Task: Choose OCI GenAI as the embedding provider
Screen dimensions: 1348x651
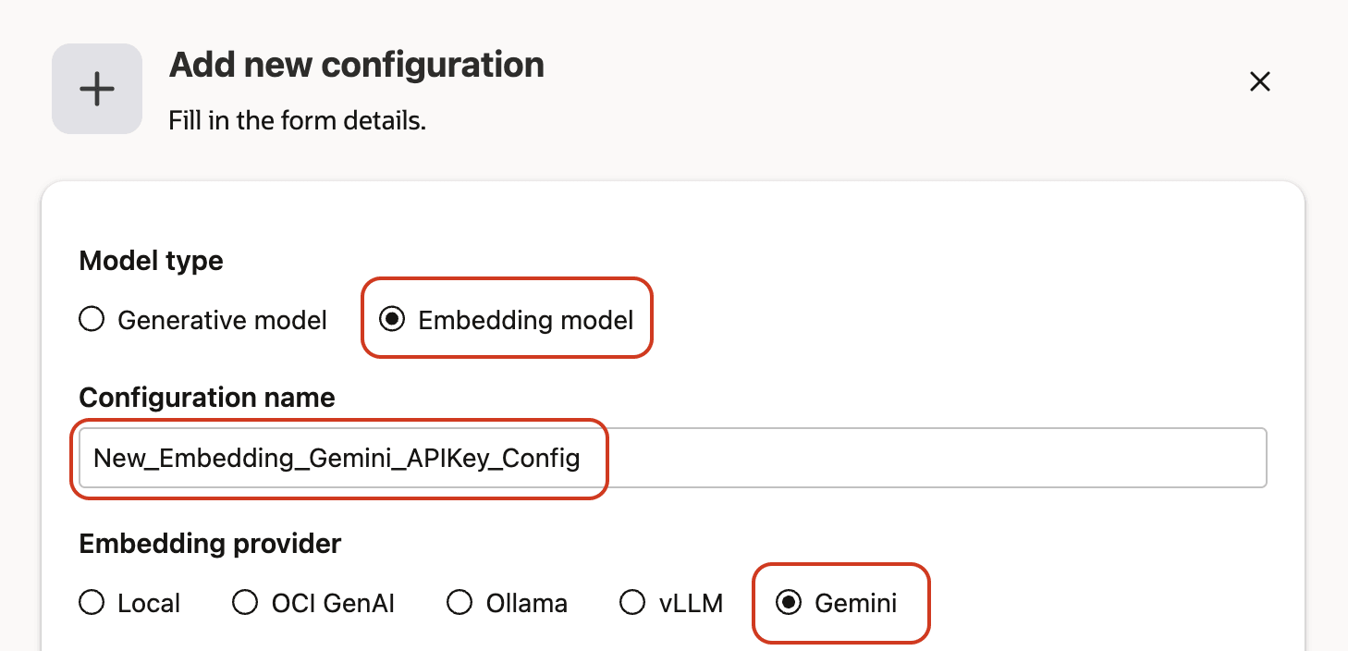Action: (x=244, y=602)
